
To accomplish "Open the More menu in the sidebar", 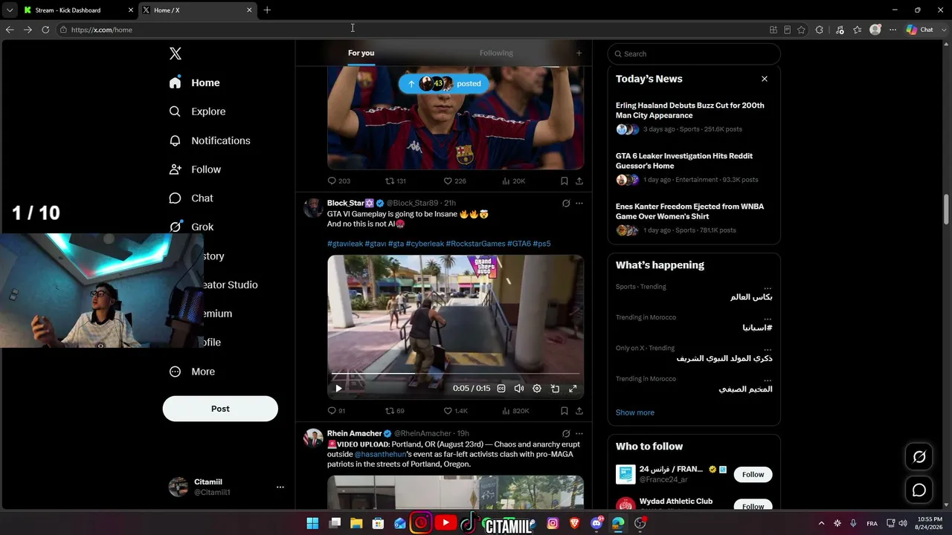I will [192, 372].
